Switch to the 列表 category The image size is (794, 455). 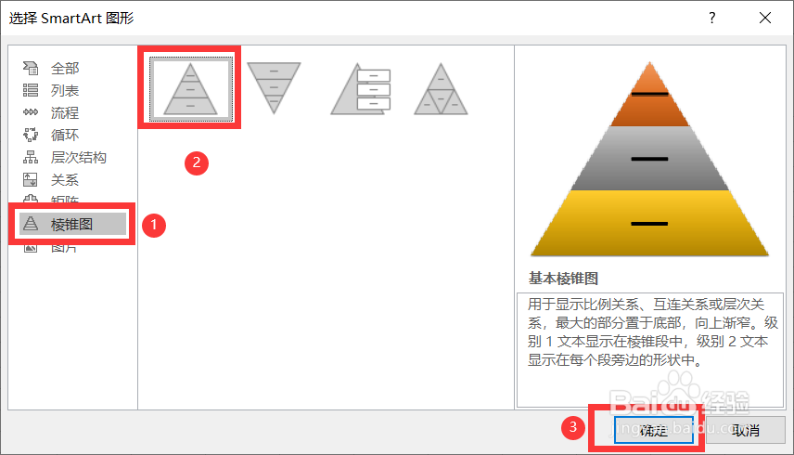(65, 90)
